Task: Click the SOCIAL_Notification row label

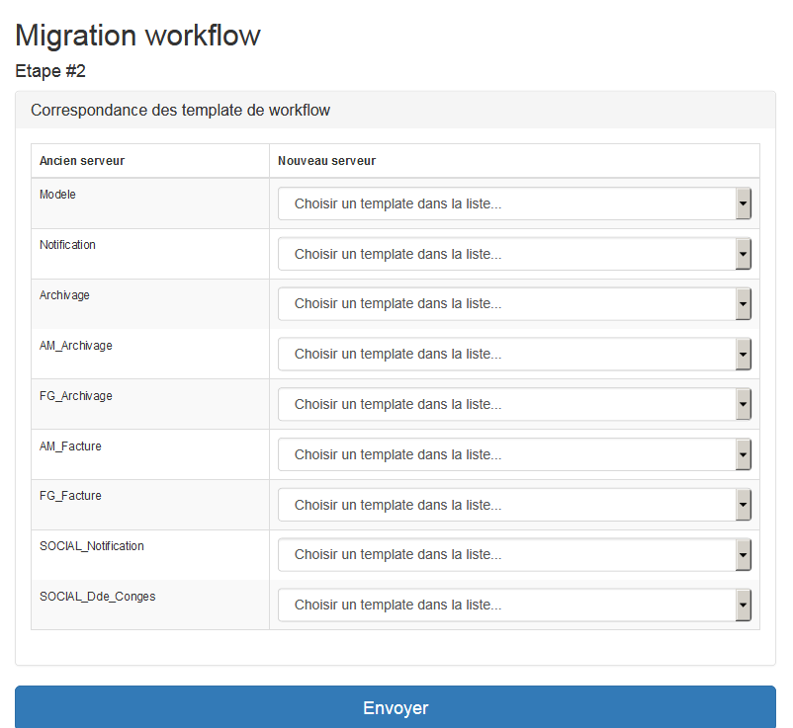Action: [x=92, y=546]
